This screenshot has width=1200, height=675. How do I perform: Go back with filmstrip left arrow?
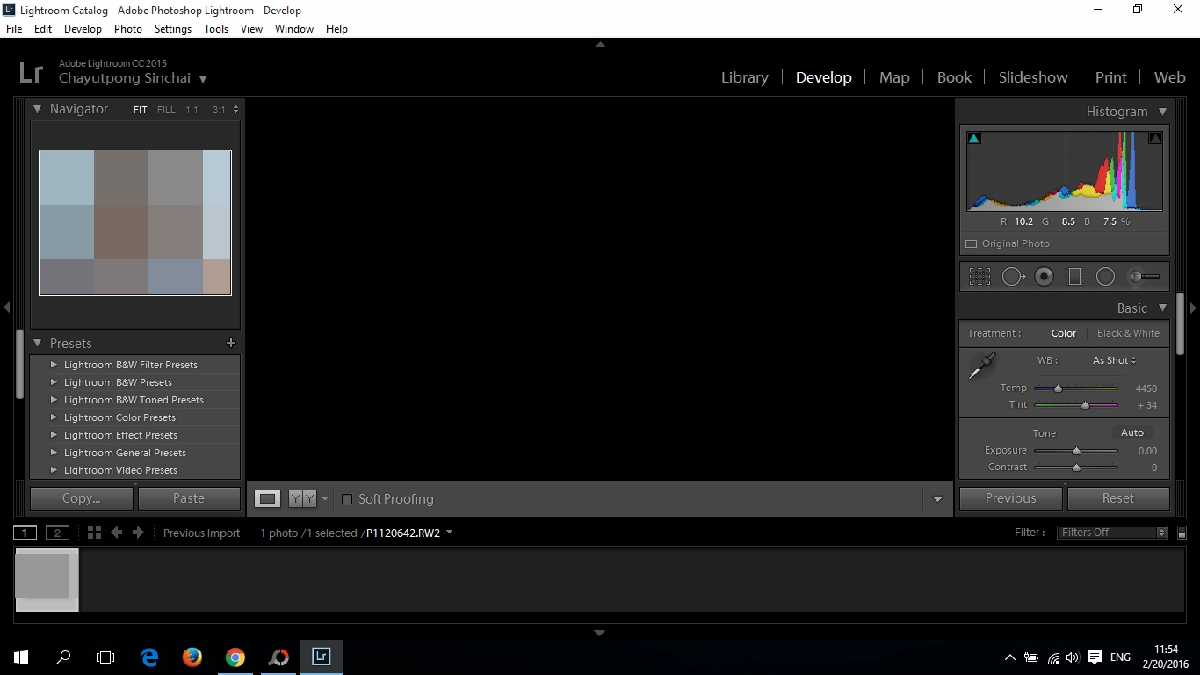tap(116, 533)
